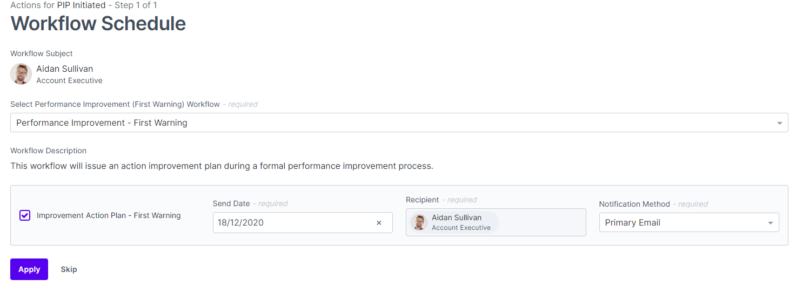
Task: Tick the Improvement Action Plan checkbox
Action: click(x=25, y=215)
